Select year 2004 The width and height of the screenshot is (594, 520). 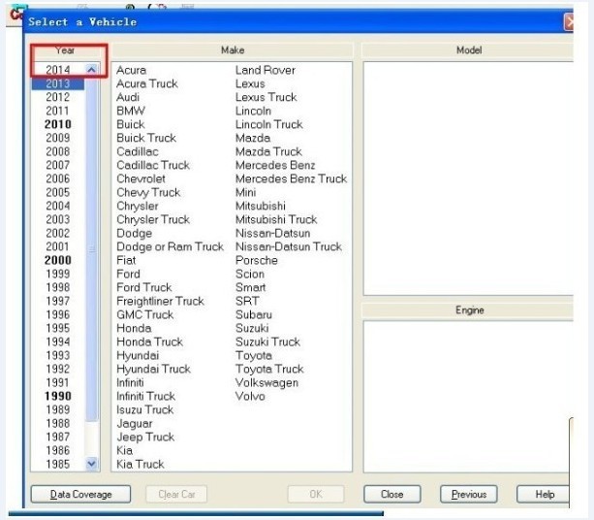58,206
